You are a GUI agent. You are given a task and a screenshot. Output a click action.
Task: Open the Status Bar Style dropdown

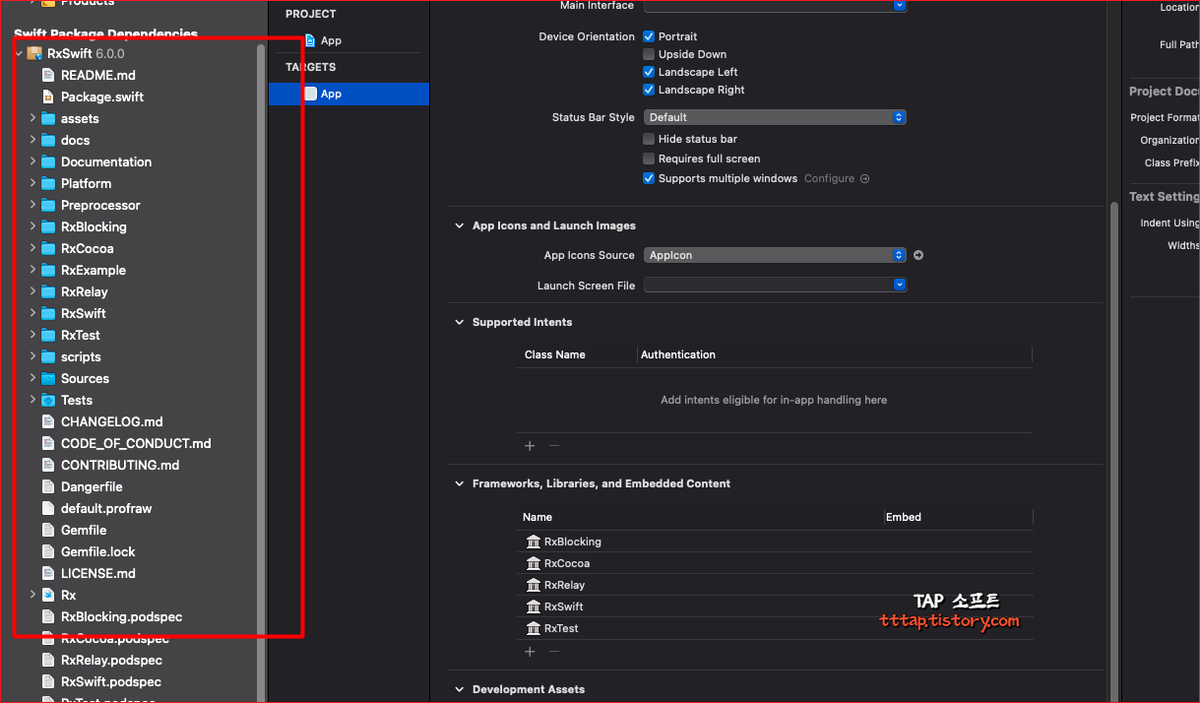(x=775, y=117)
